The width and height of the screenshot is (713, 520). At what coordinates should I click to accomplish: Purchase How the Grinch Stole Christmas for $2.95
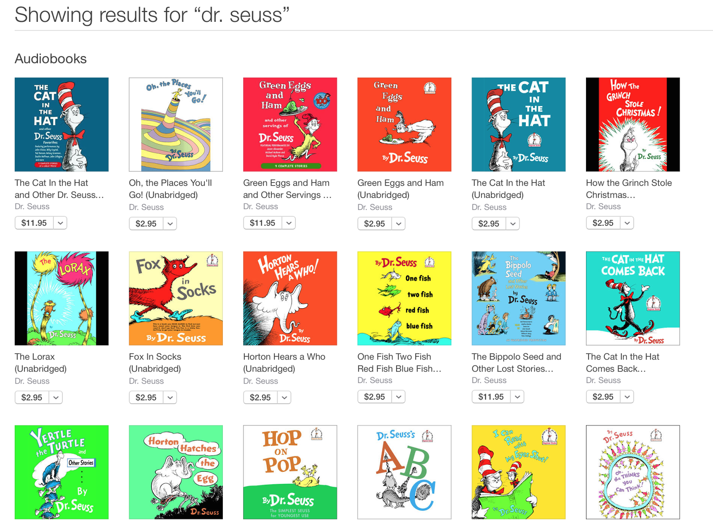[603, 223]
